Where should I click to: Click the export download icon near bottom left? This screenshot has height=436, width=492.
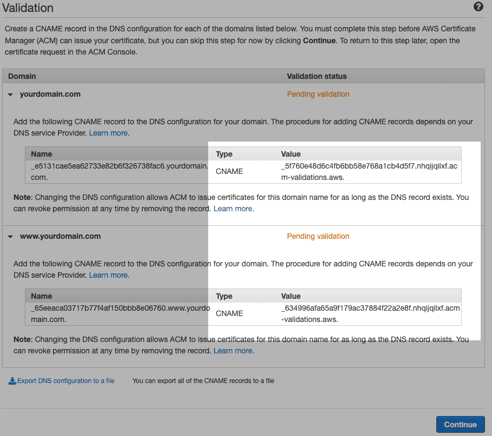tap(12, 380)
